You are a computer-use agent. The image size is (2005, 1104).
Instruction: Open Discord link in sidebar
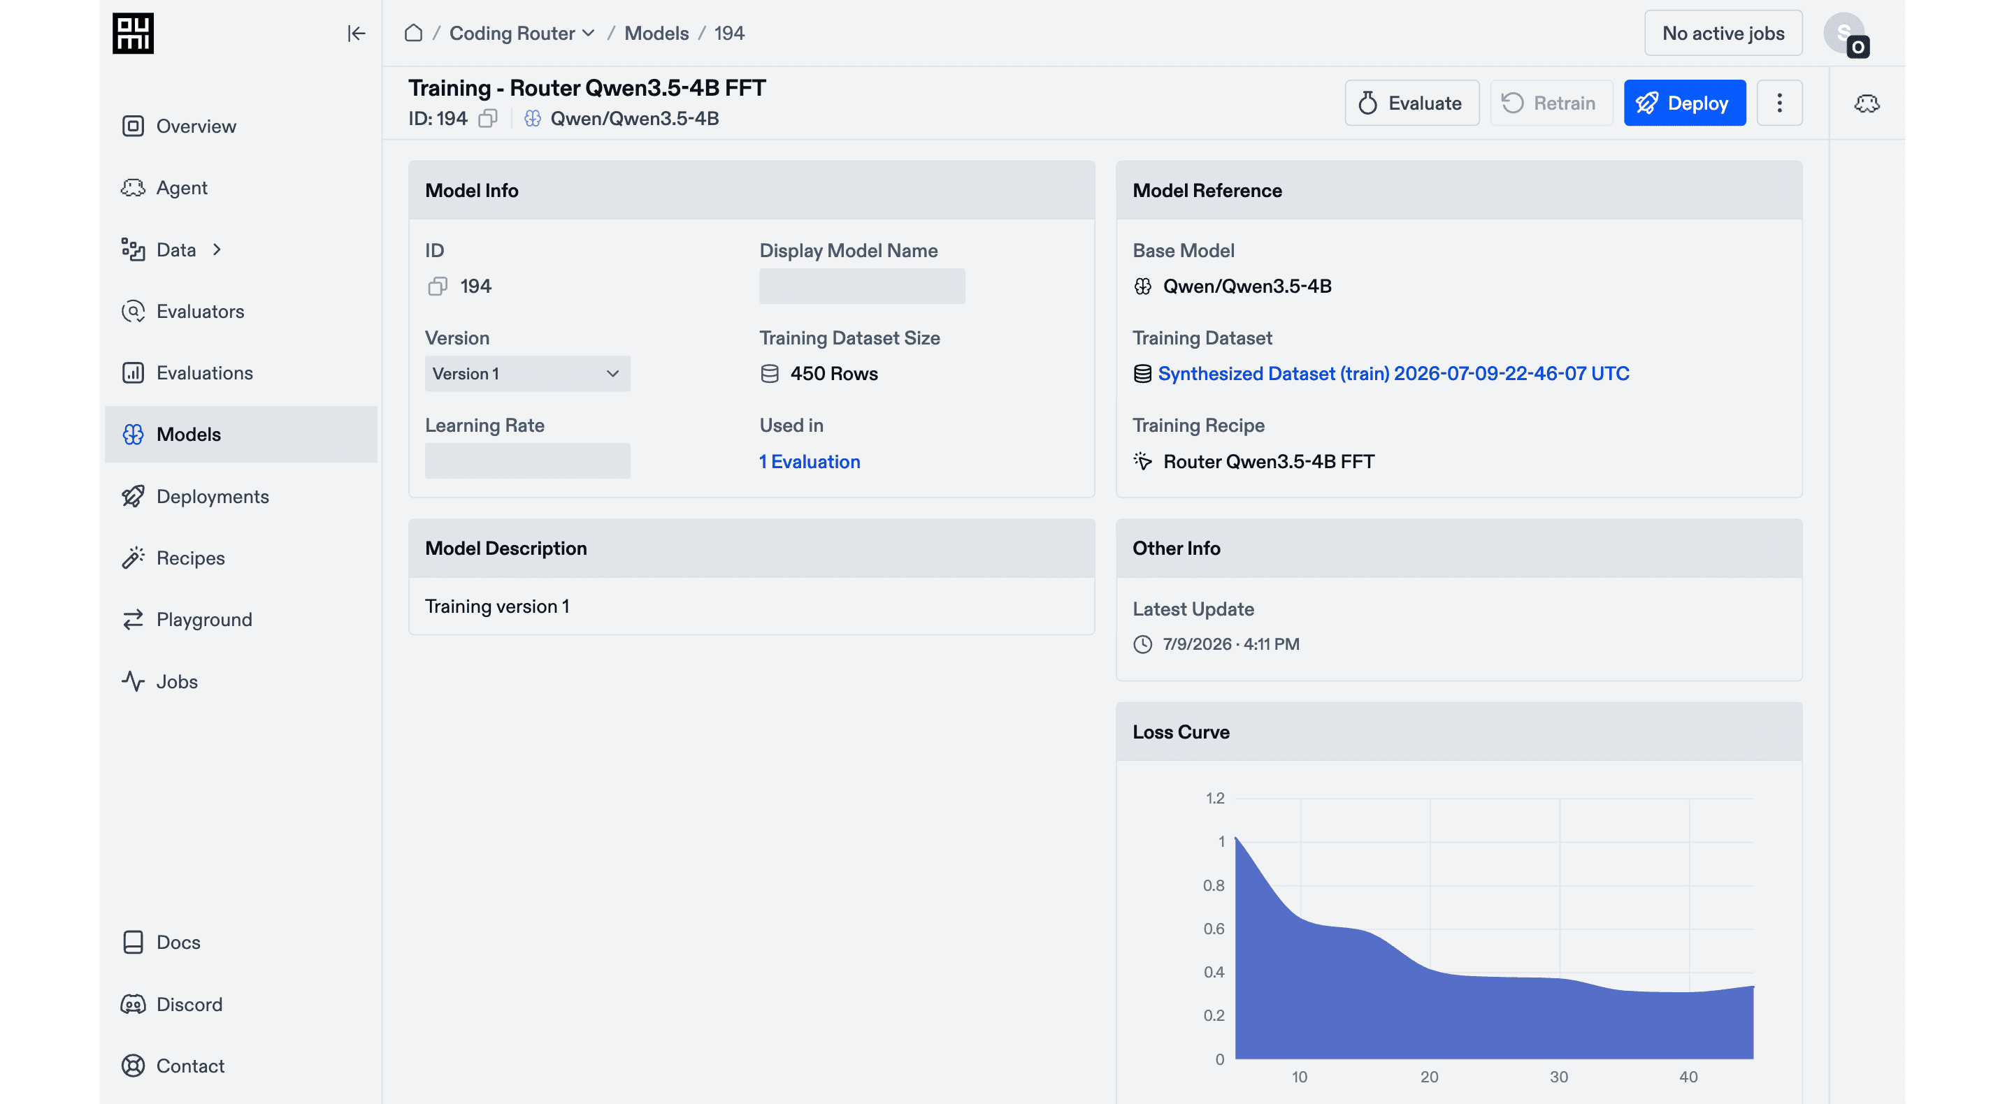pos(241,1004)
